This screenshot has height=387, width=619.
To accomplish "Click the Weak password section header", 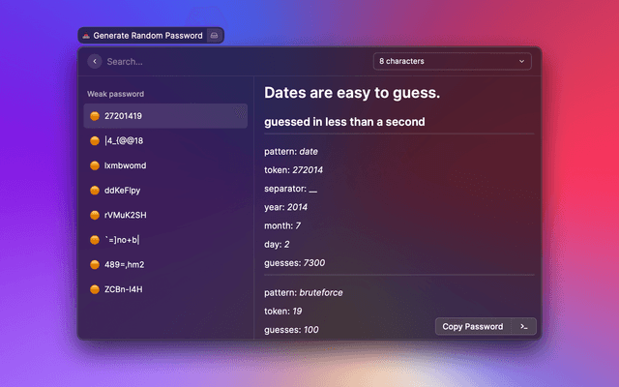I will coord(117,94).
